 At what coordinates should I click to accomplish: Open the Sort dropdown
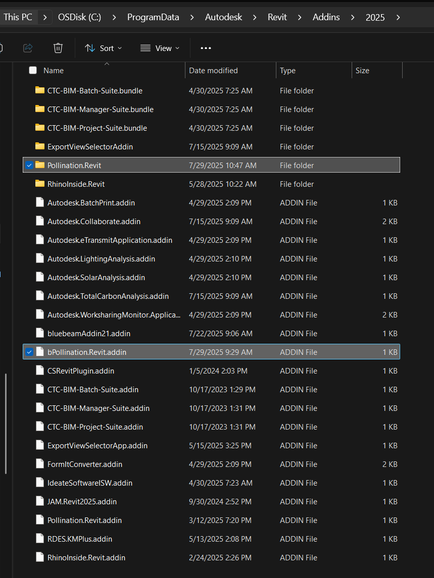click(x=104, y=48)
